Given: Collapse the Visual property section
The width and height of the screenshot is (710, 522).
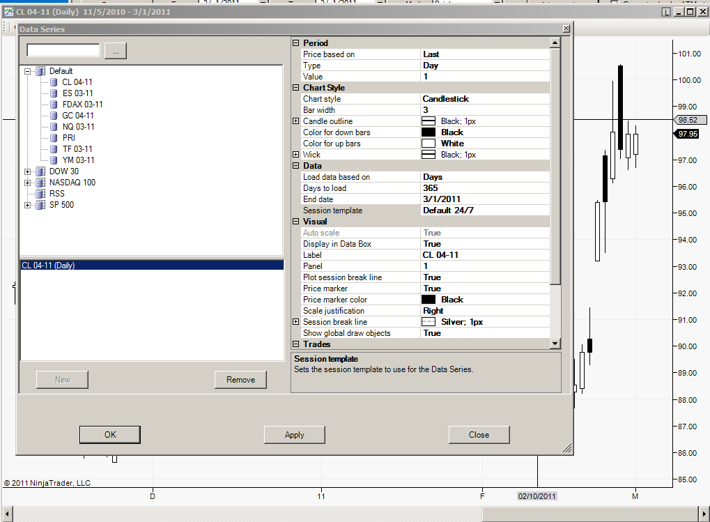Looking at the screenshot, I should (295, 222).
